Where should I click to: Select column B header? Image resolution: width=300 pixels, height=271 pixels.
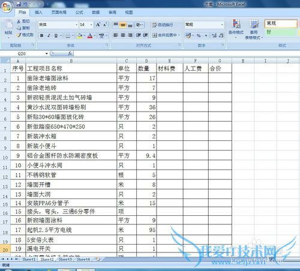pyautogui.click(x=71, y=61)
